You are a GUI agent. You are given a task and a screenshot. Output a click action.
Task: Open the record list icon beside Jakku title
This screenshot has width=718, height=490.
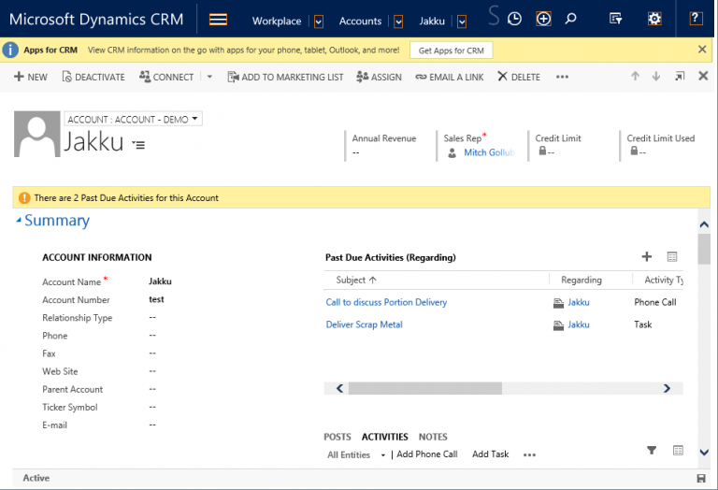[138, 145]
